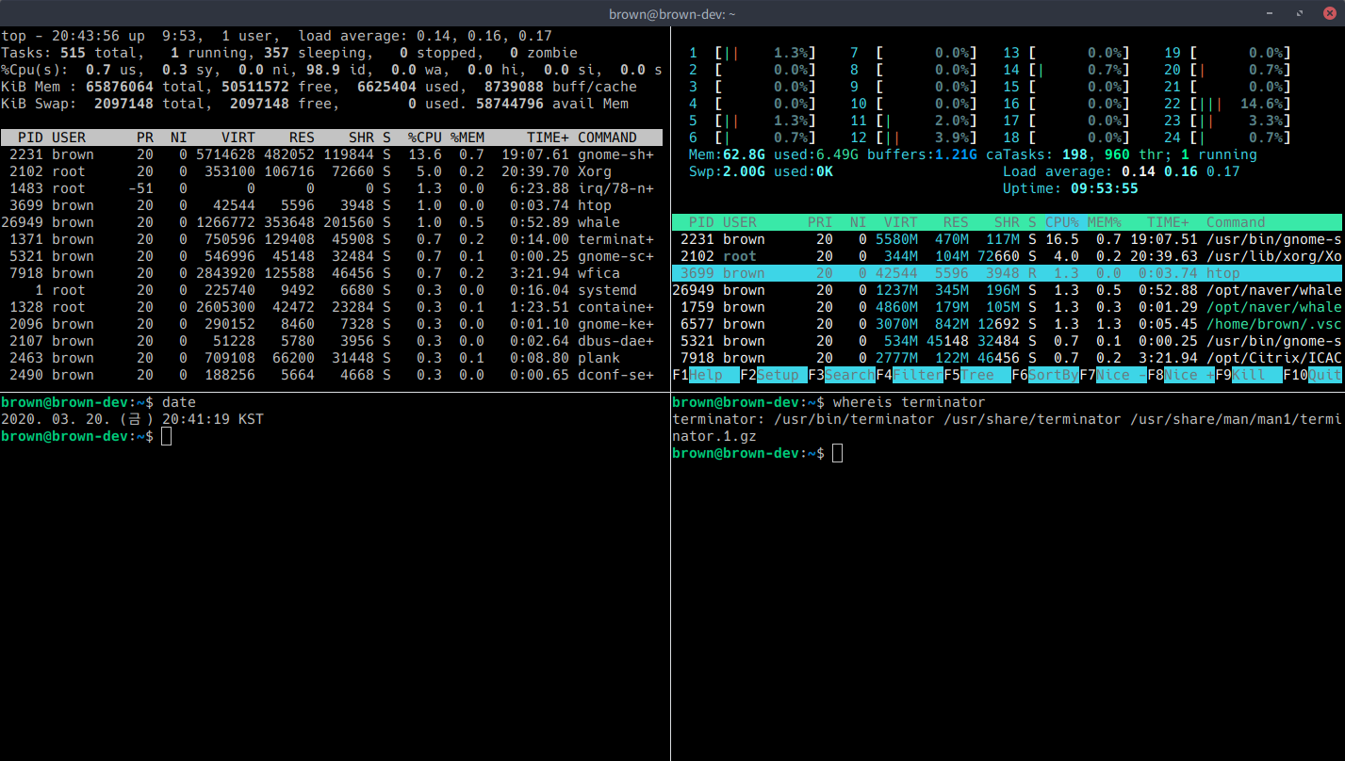
Task: Select htop row PID 7918 /opt/Citrix/ICAC
Action: click(x=1007, y=358)
